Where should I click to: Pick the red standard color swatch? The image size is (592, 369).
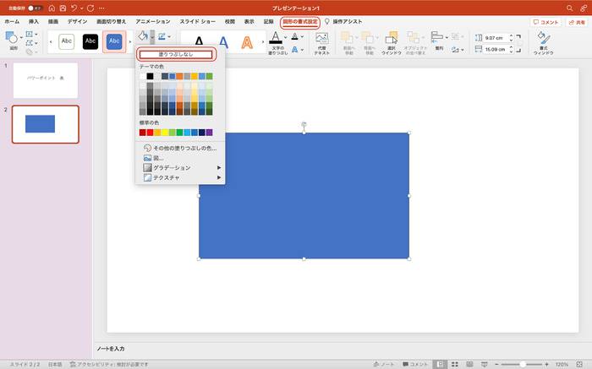(x=150, y=133)
